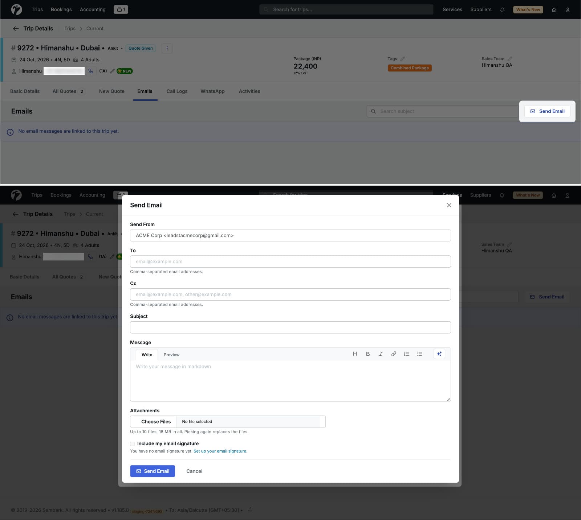This screenshot has height=520, width=581.
Task: Tick the Include my email signature checkbox
Action: tap(132, 444)
